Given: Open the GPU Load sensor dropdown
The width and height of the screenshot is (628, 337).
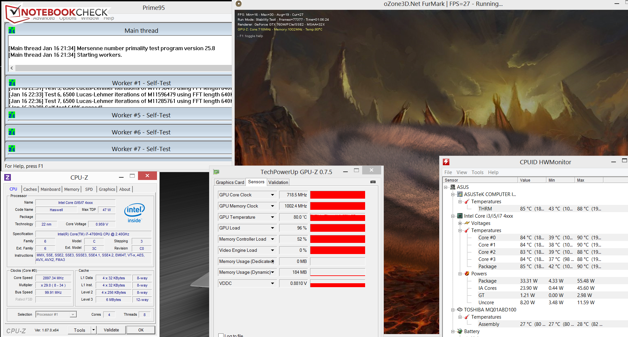Looking at the screenshot, I should pyautogui.click(x=272, y=228).
